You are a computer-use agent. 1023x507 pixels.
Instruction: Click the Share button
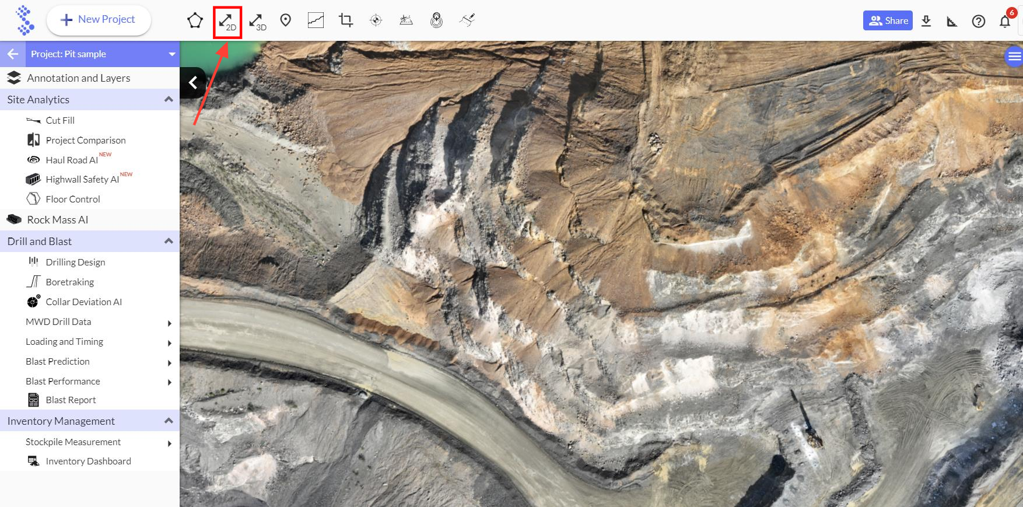(888, 21)
